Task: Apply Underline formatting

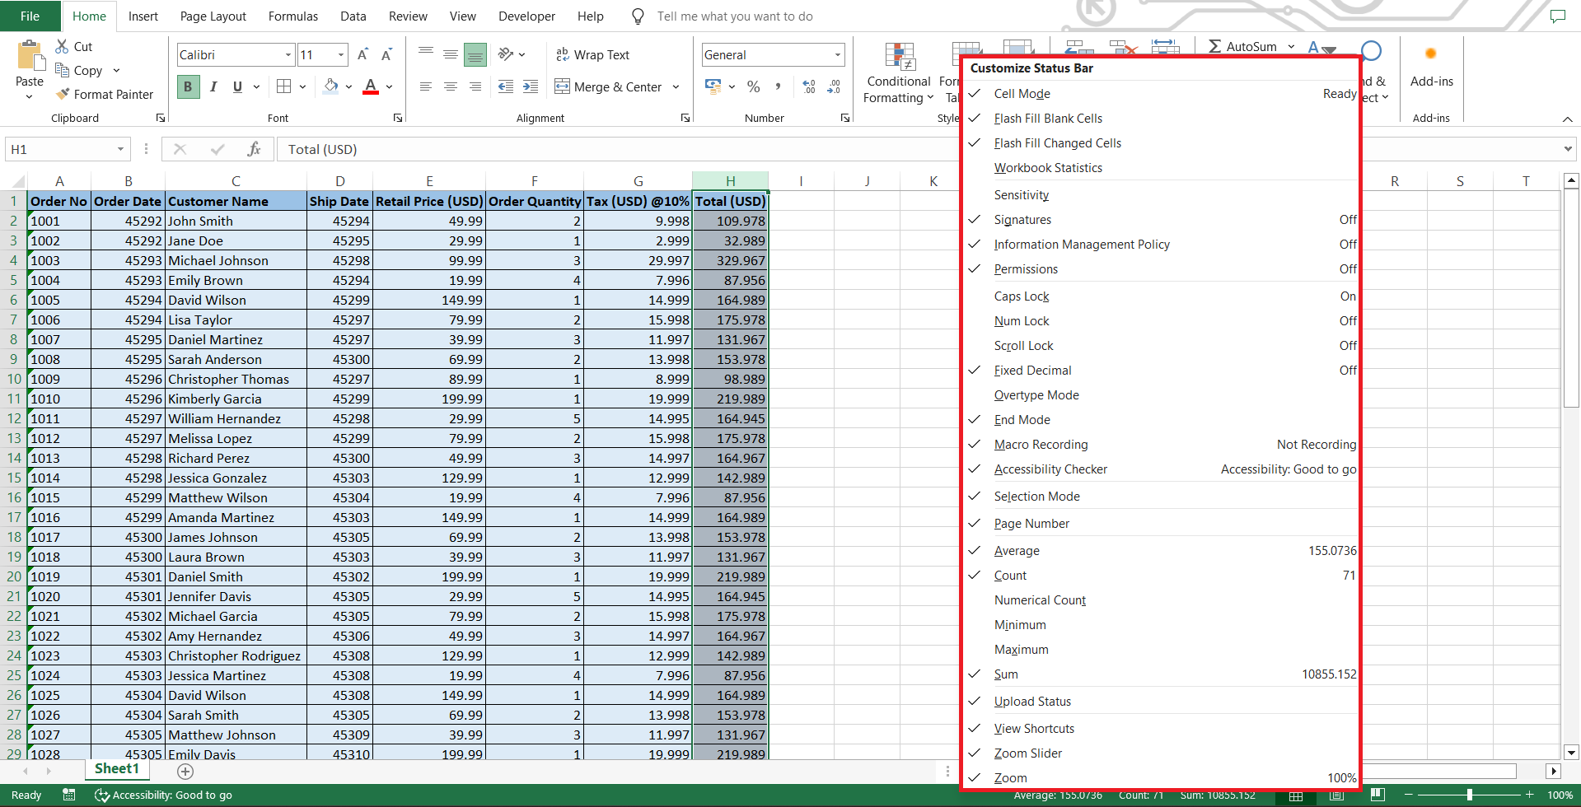Action: (237, 86)
